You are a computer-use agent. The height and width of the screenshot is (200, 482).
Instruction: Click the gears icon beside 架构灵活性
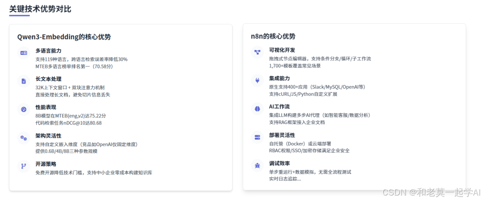[24, 138]
